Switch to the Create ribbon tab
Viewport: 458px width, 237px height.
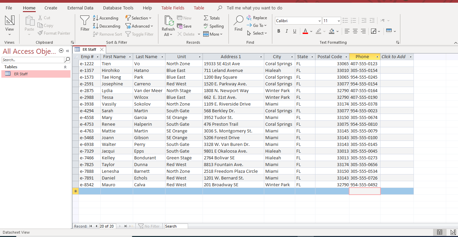[x=51, y=8]
